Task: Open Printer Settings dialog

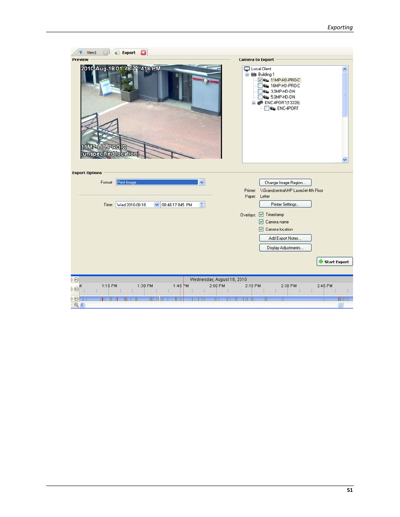Action: [285, 204]
